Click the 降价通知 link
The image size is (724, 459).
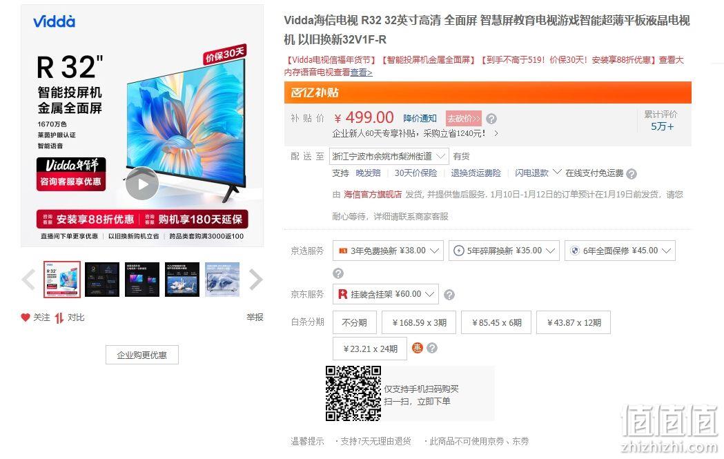pyautogui.click(x=420, y=118)
